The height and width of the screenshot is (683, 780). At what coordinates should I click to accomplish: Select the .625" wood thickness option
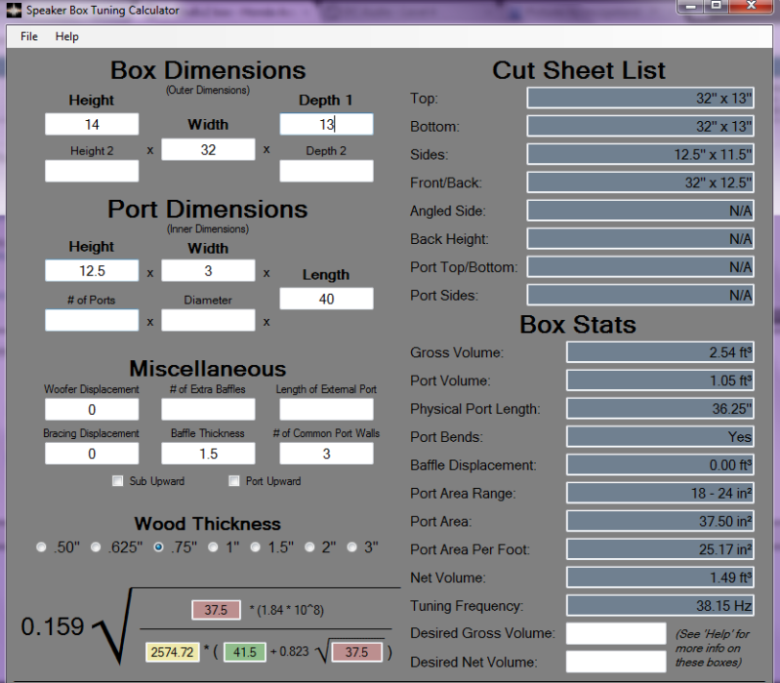coord(96,547)
